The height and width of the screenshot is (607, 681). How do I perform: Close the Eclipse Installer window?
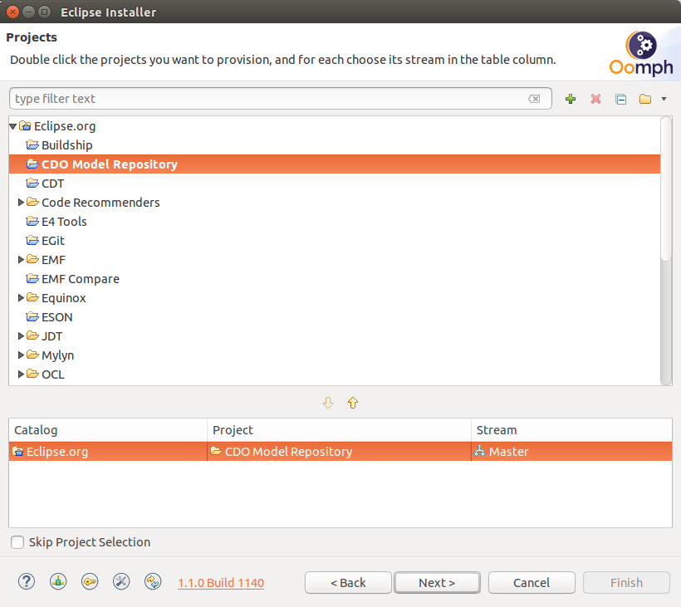tap(13, 12)
